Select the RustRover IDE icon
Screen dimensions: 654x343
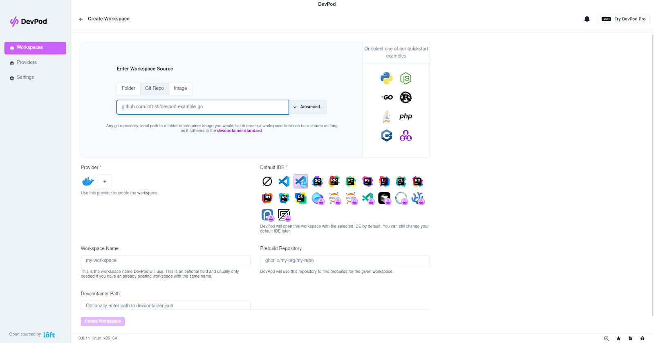[x=334, y=181]
